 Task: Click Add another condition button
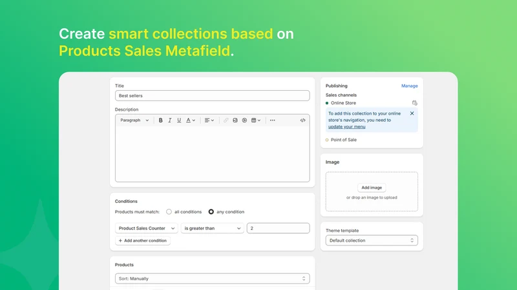pos(143,240)
